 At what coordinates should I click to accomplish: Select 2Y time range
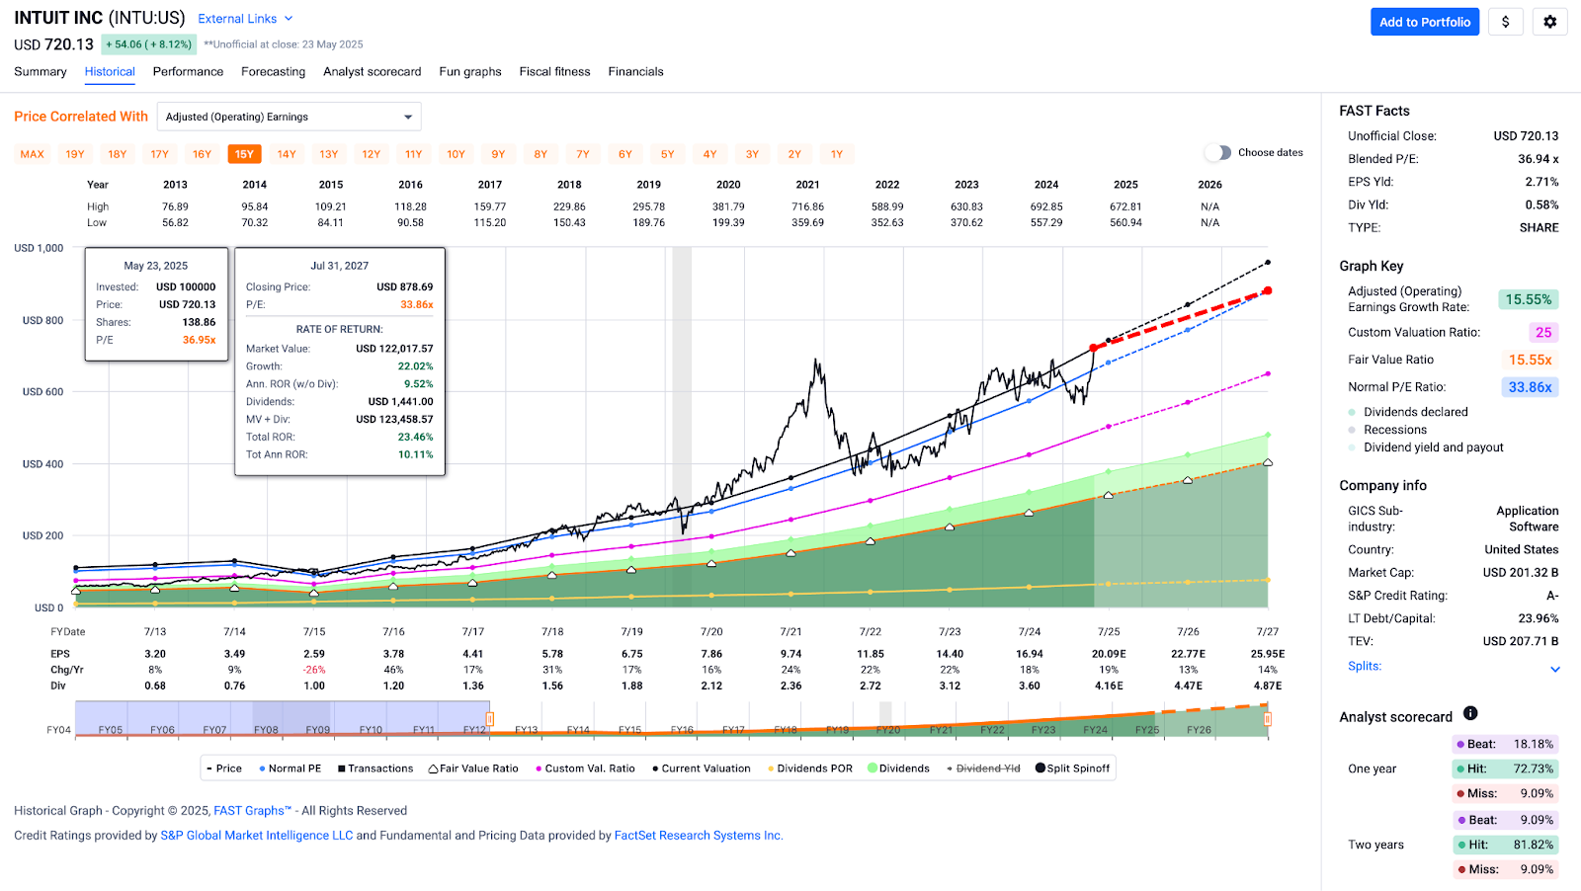tap(794, 154)
